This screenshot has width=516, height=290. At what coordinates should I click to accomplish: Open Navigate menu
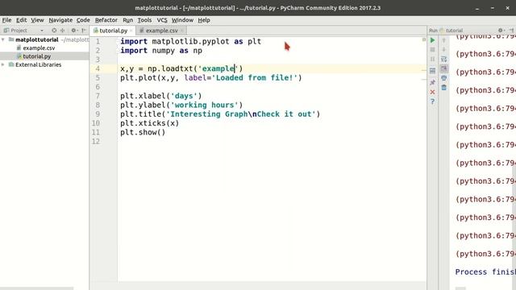tap(60, 20)
